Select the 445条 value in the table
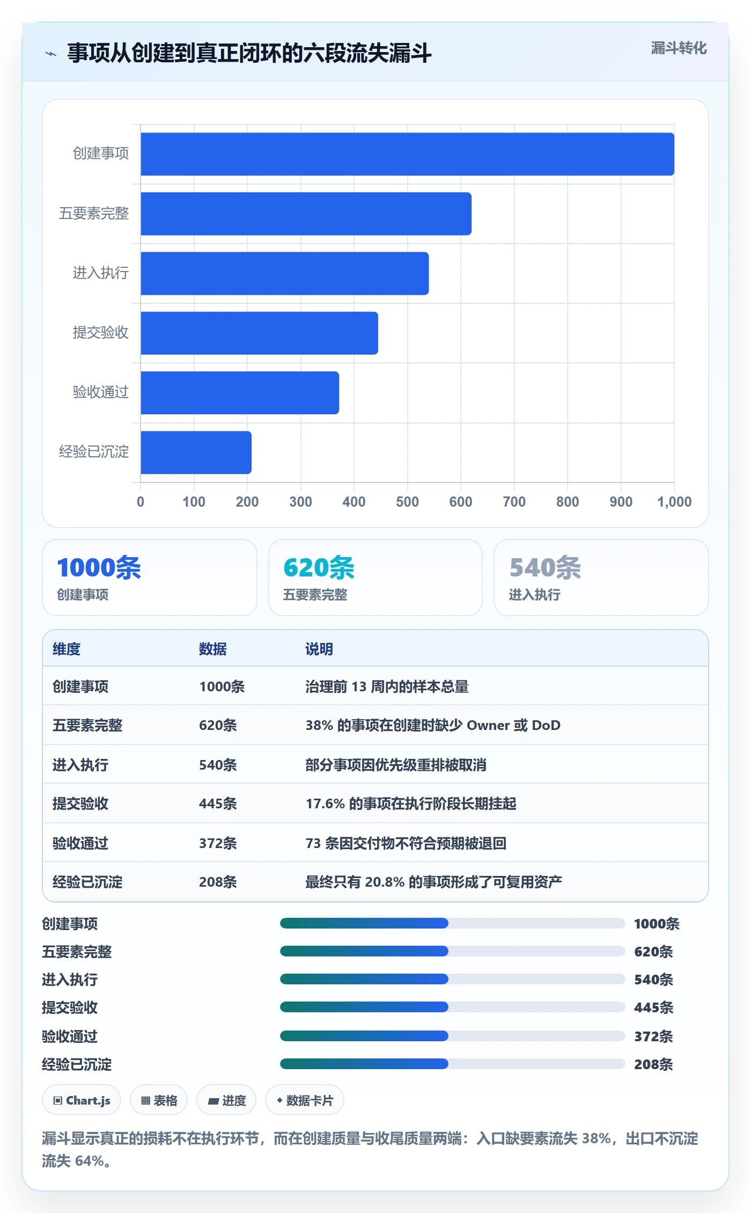751x1213 pixels. click(x=218, y=803)
